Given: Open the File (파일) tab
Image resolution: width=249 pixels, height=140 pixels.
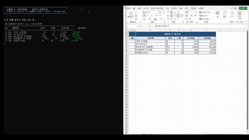Looking at the screenshot, I should (x=129, y=8).
